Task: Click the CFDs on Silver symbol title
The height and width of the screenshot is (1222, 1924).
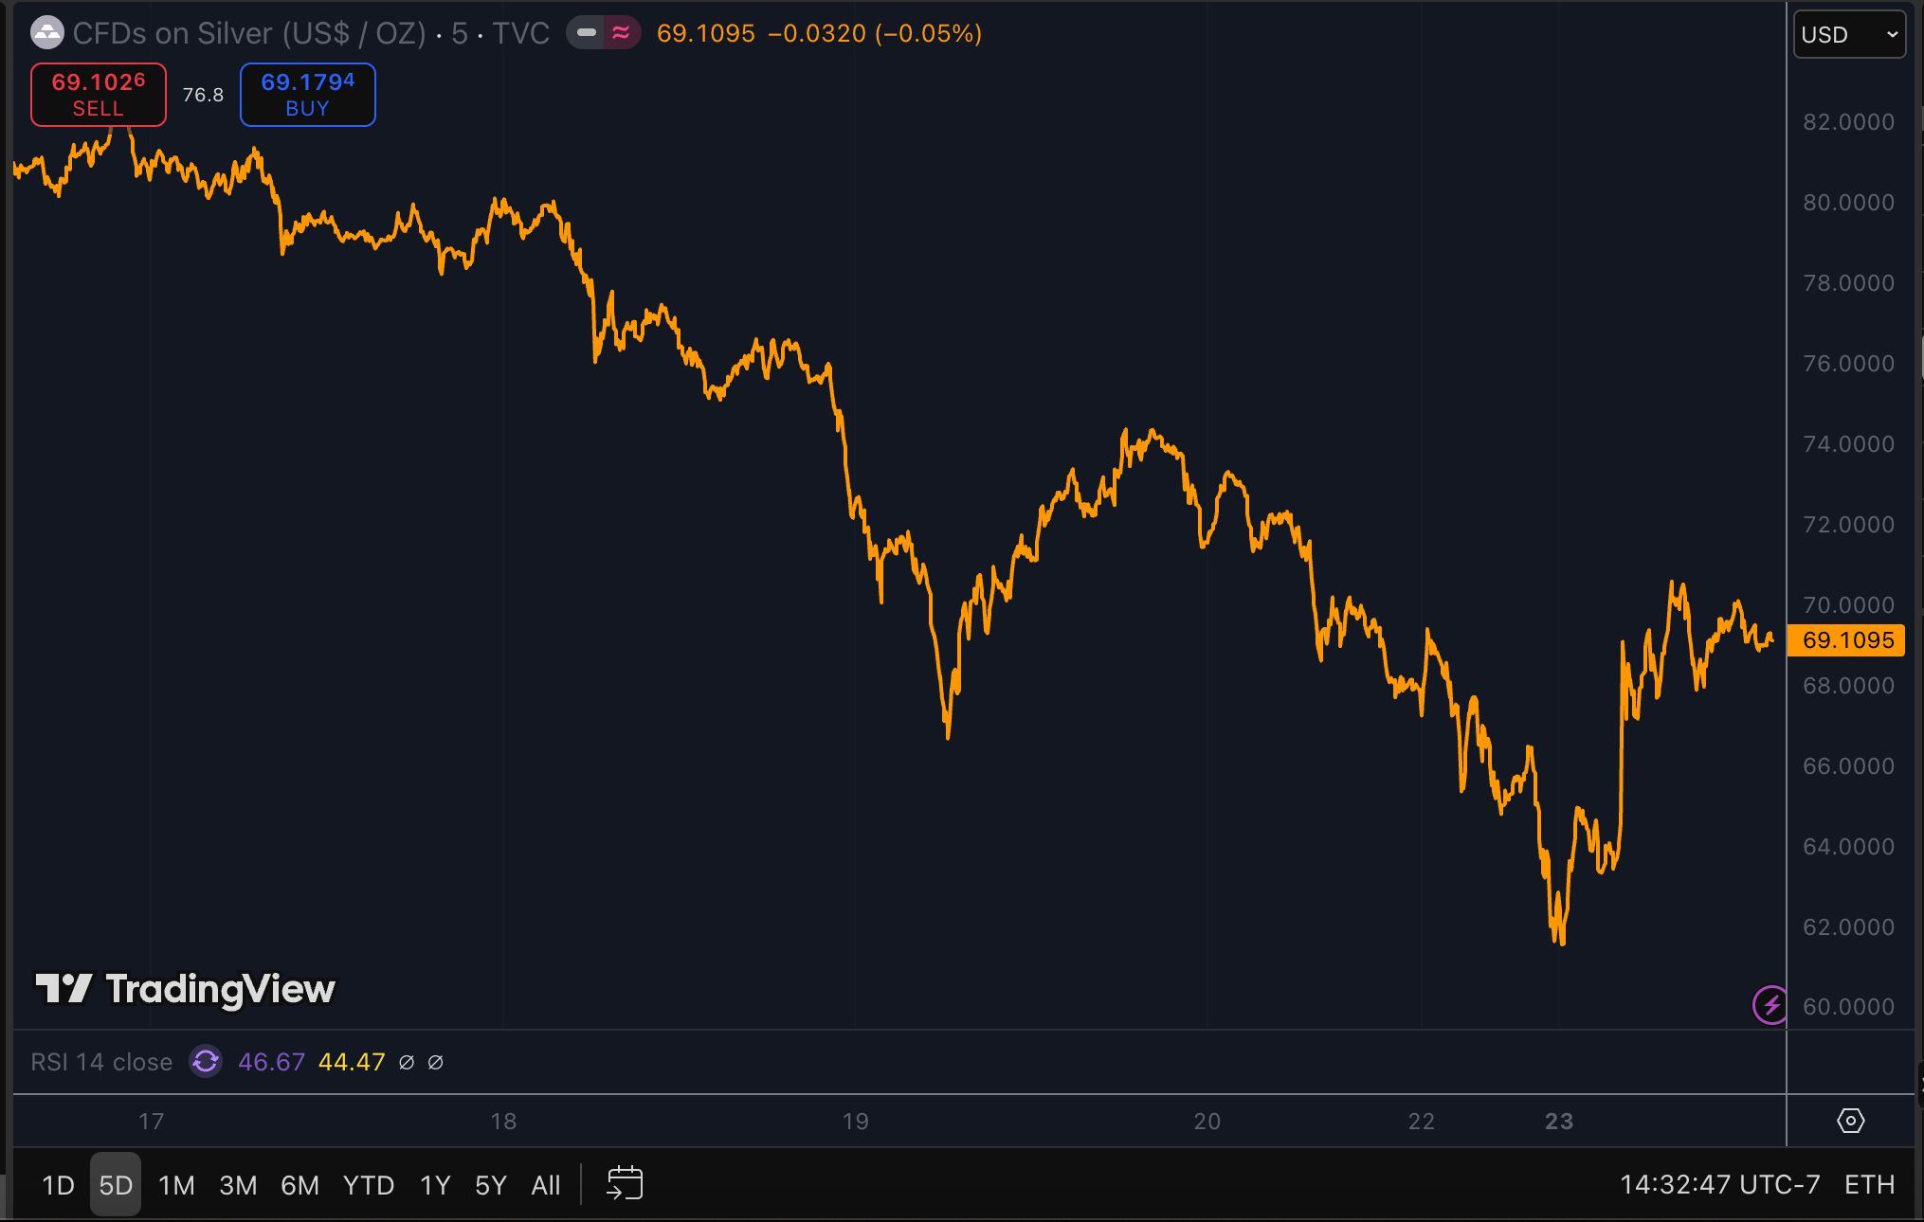Action: [250, 33]
